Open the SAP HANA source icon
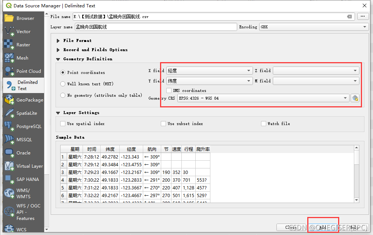373x235 pixels. point(9,179)
